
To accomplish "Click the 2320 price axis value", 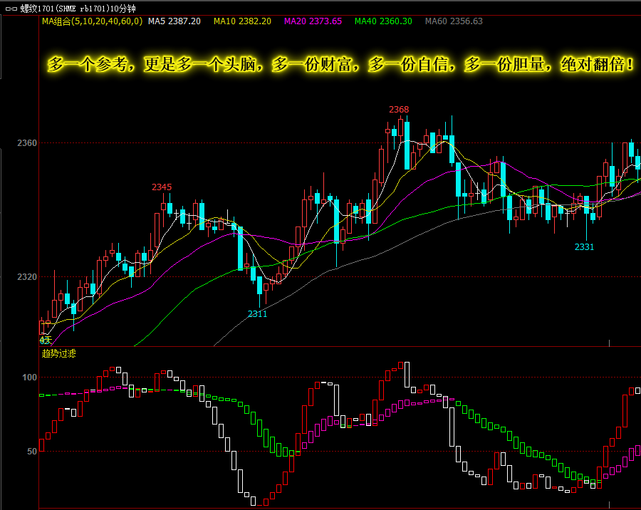I will [x=27, y=277].
